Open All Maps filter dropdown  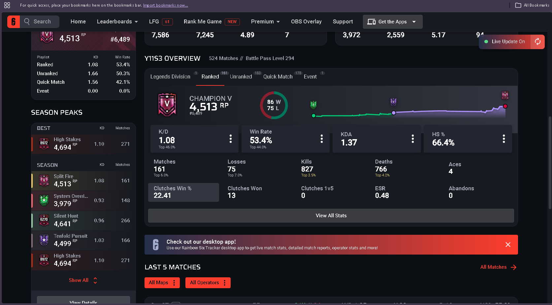(162, 283)
